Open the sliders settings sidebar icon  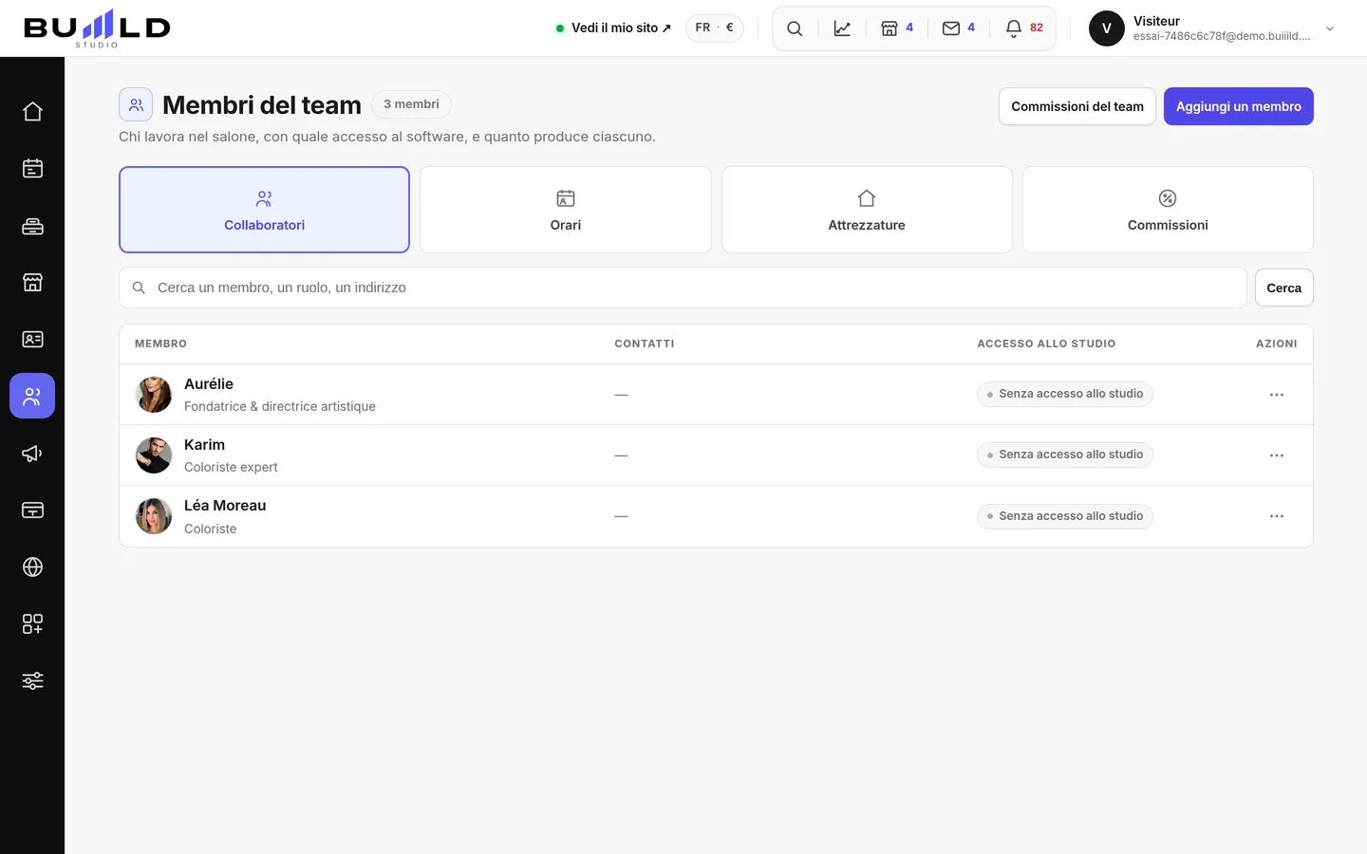(x=32, y=680)
